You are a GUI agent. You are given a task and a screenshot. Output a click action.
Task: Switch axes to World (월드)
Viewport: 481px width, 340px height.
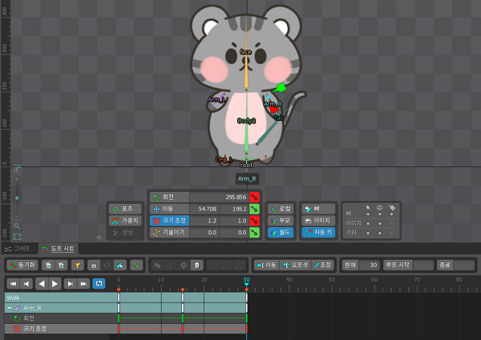281,233
